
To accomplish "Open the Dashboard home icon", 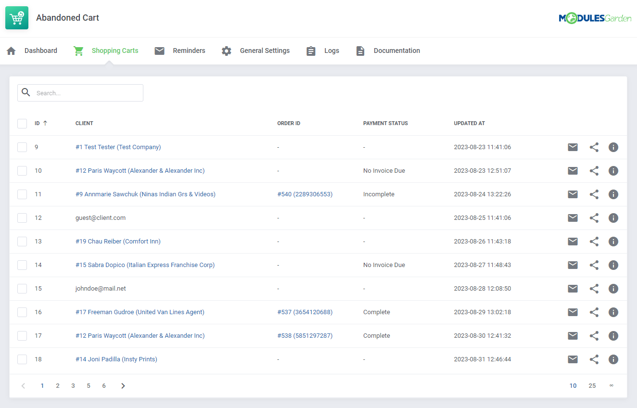I will point(11,51).
